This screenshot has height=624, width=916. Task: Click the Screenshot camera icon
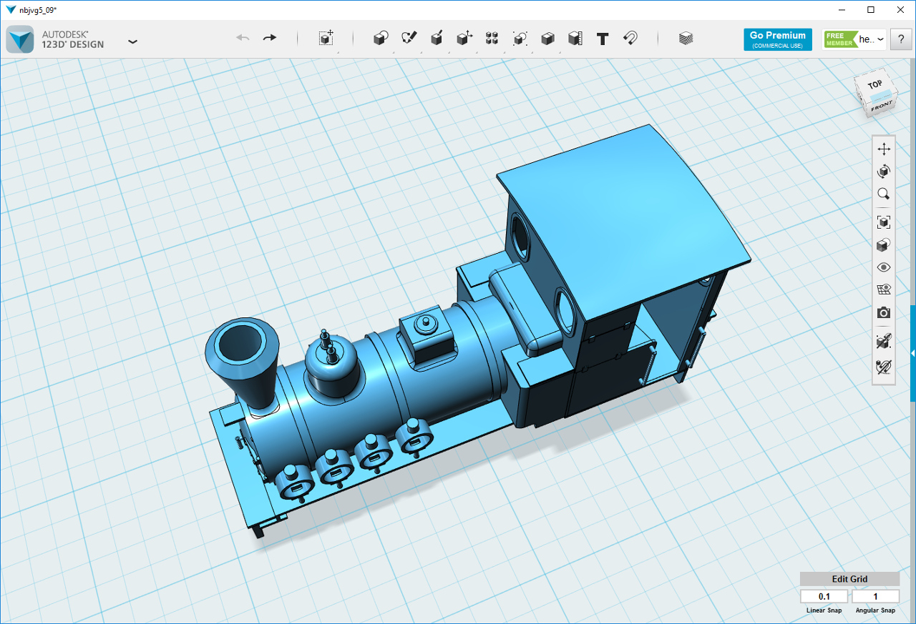coord(884,312)
